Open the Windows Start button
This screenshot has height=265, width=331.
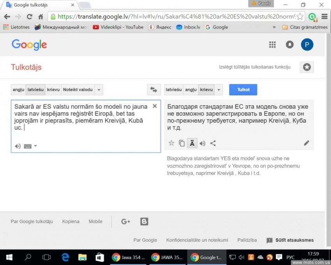point(9,257)
